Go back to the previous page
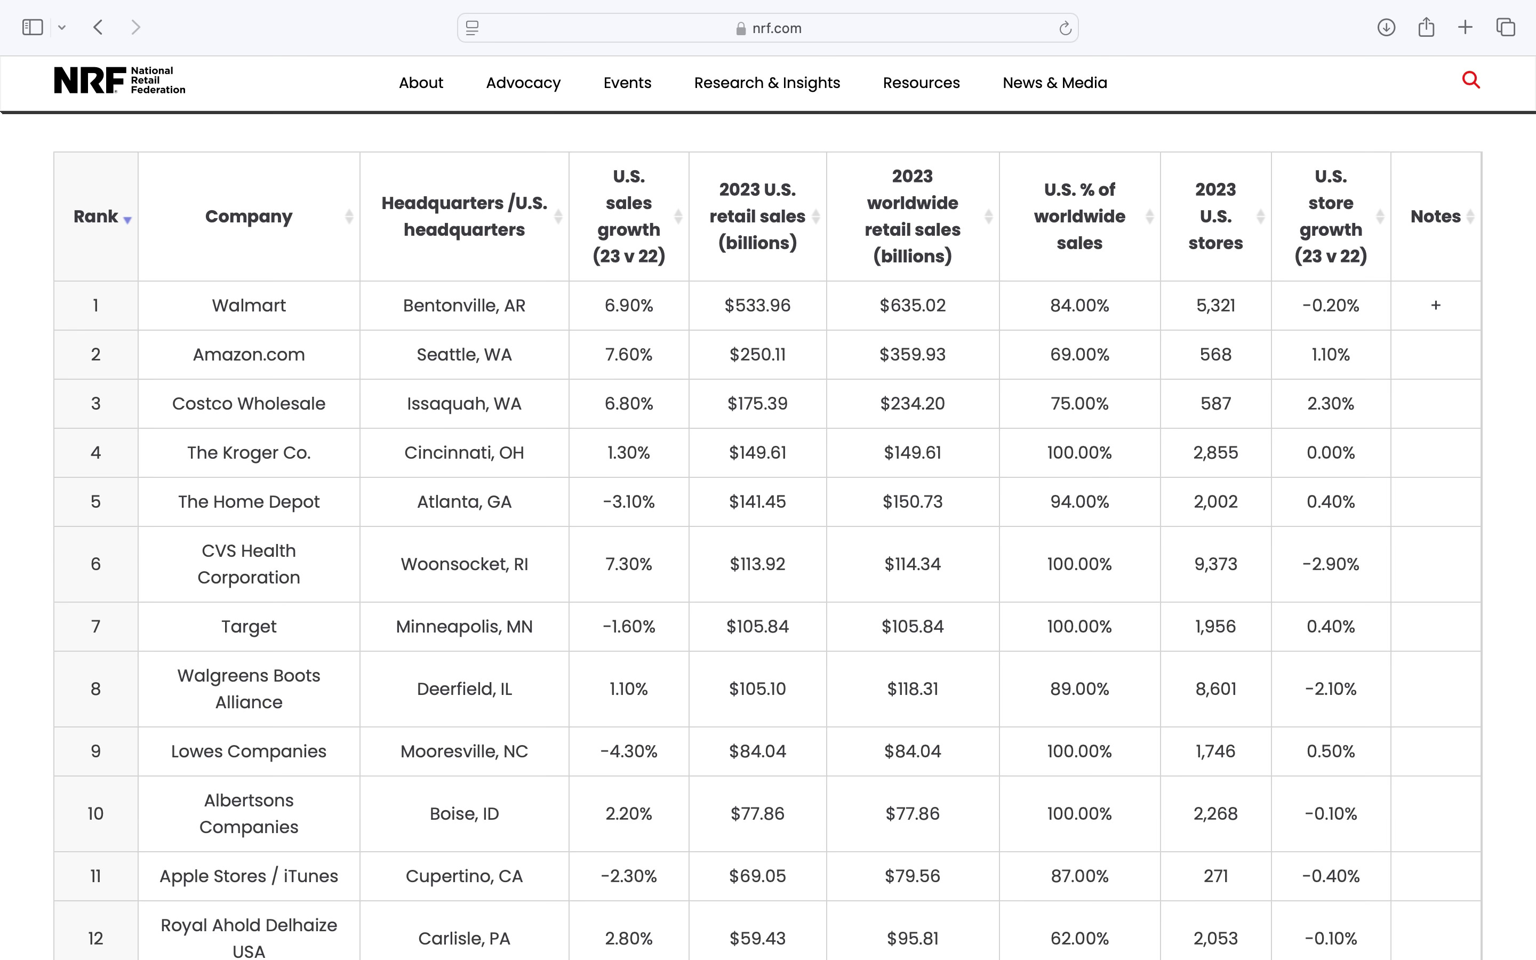Viewport: 1536px width, 960px height. point(98,27)
